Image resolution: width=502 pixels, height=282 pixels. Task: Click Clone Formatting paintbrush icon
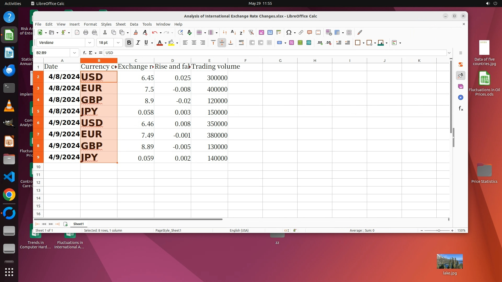(x=135, y=32)
